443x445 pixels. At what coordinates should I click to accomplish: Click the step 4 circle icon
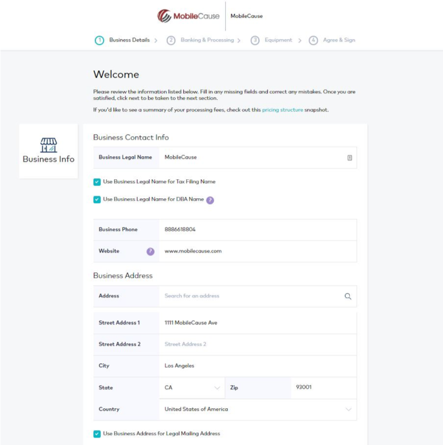click(x=313, y=40)
